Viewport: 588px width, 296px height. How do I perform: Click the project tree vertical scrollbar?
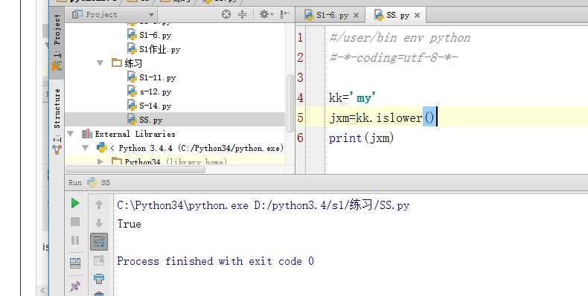290,103
